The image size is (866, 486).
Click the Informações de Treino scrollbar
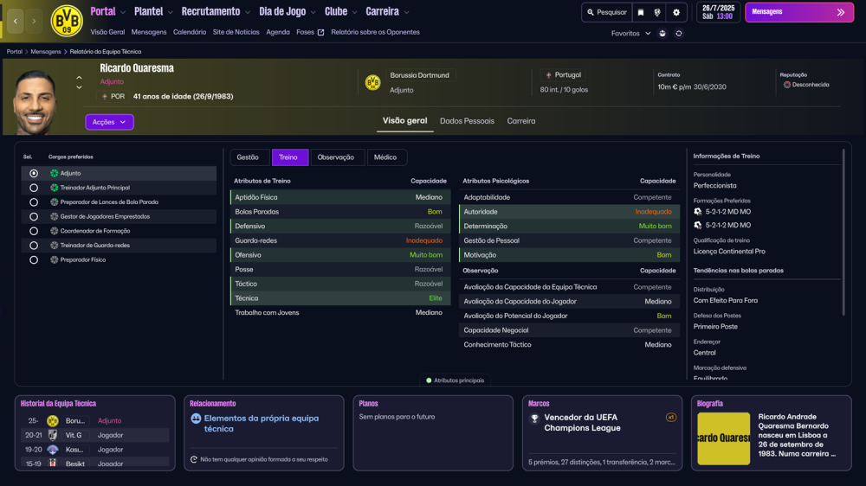[843, 233]
